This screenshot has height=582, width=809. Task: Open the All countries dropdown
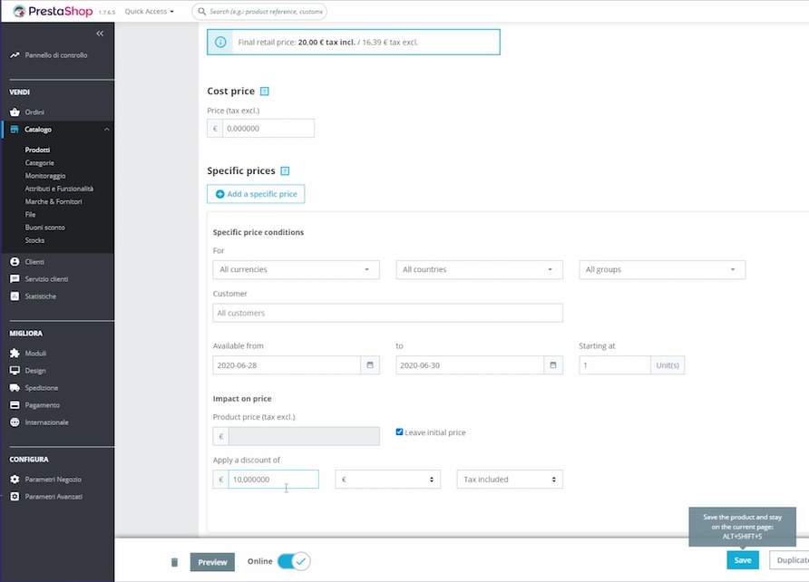[x=479, y=269]
